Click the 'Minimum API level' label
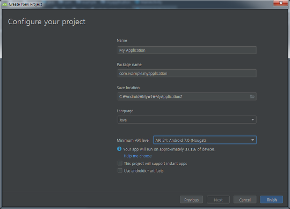 pyautogui.click(x=133, y=140)
